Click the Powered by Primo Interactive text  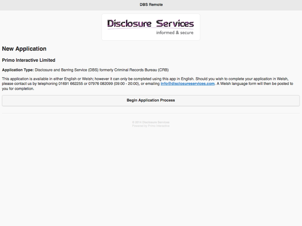[151, 126]
